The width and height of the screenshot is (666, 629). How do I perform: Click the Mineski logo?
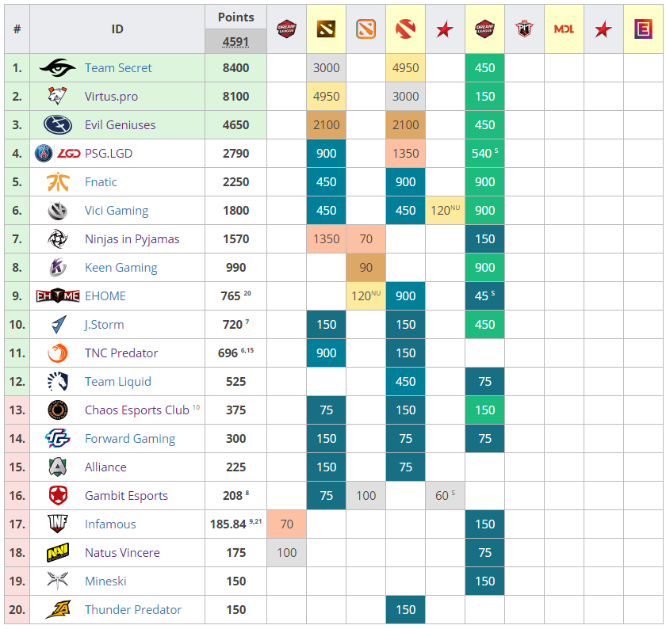[58, 581]
